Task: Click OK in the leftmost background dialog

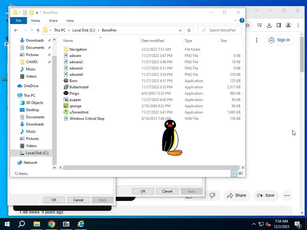Action: pyautogui.click(x=54, y=200)
